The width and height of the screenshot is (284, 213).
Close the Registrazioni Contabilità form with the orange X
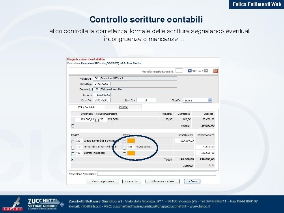pos(215,71)
